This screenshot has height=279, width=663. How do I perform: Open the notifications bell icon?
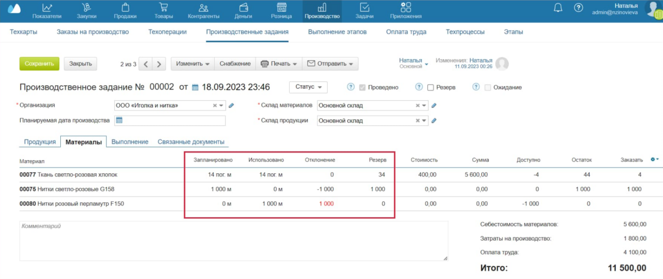[558, 8]
